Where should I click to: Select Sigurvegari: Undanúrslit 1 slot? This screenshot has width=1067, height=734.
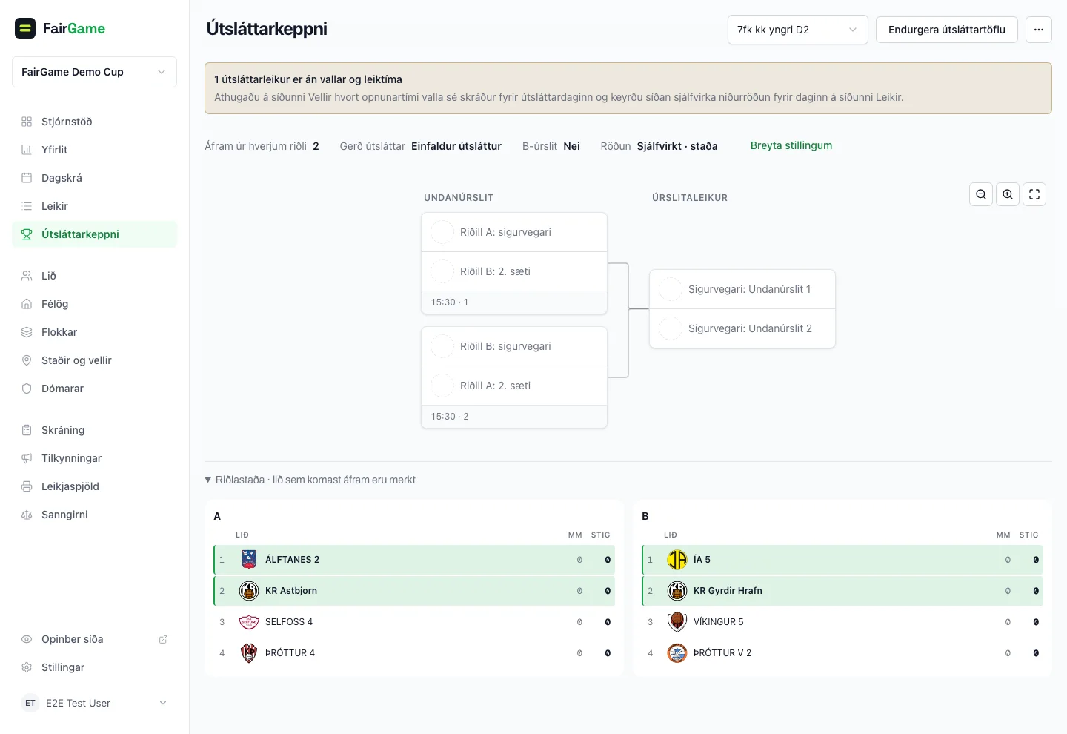742,289
